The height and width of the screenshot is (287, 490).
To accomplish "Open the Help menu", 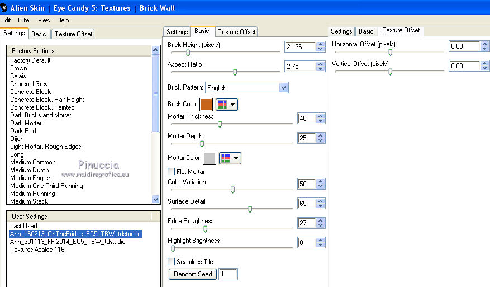I will tap(63, 20).
